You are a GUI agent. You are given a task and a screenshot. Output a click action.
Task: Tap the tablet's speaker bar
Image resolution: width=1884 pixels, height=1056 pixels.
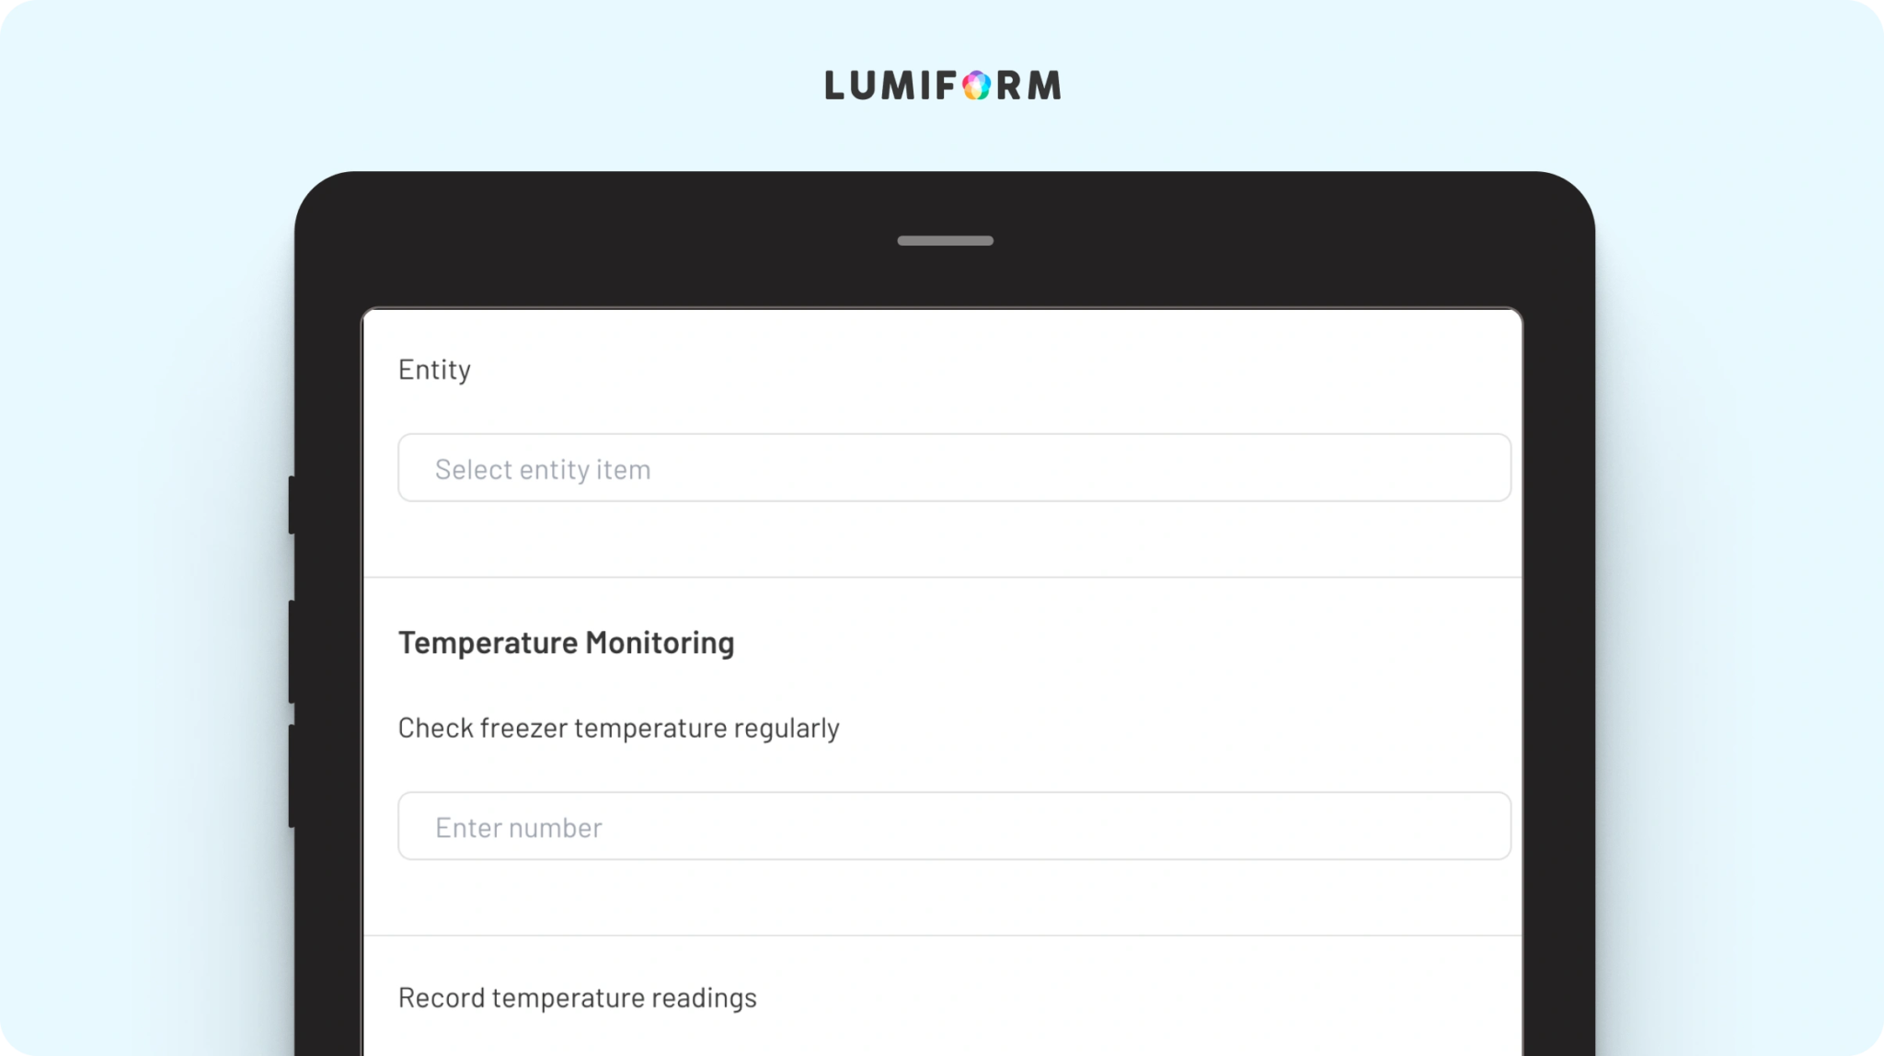coord(945,241)
